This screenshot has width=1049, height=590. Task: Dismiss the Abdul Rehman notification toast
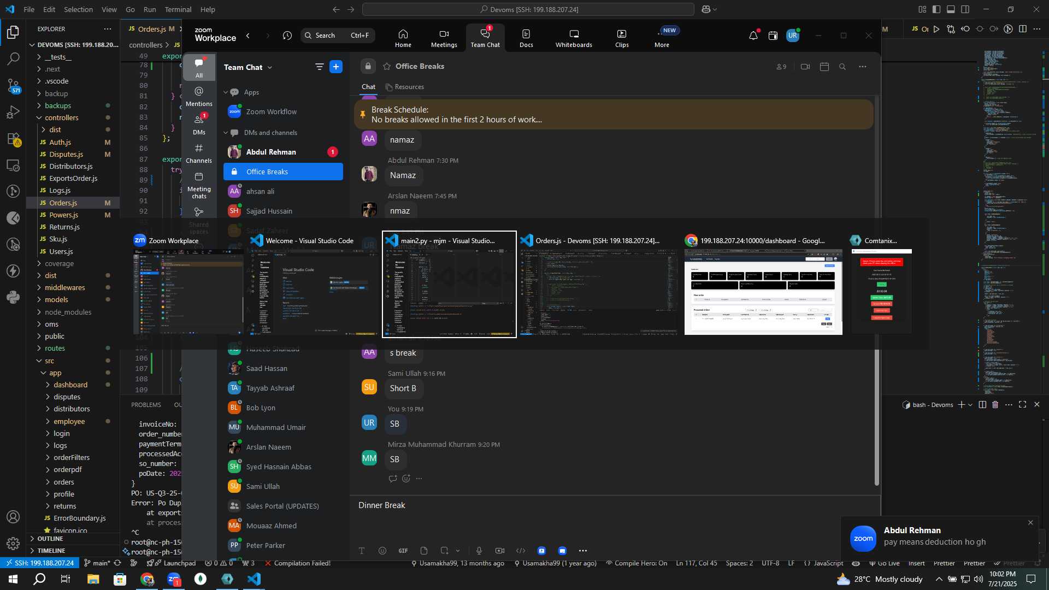point(1030,523)
